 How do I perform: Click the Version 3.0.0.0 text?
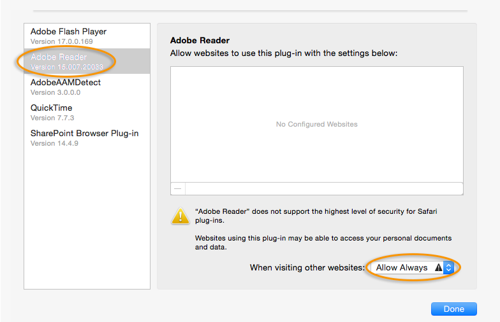[x=55, y=92]
